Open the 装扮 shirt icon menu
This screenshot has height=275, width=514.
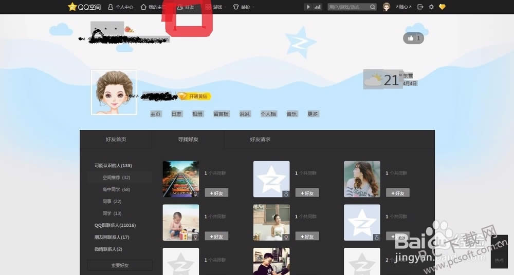click(242, 7)
